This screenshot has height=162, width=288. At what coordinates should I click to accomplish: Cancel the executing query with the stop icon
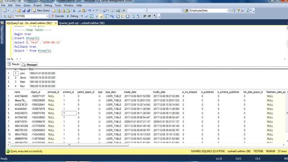tap(82, 16)
